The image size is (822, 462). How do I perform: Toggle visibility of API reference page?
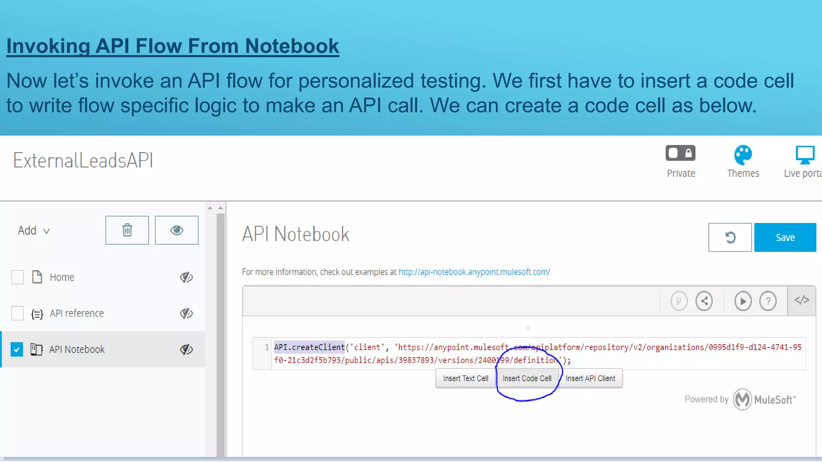tap(186, 313)
